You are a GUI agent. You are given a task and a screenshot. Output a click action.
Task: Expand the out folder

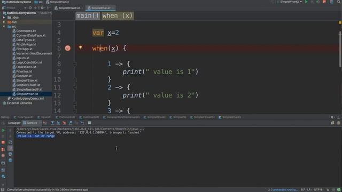pyautogui.click(x=4, y=22)
